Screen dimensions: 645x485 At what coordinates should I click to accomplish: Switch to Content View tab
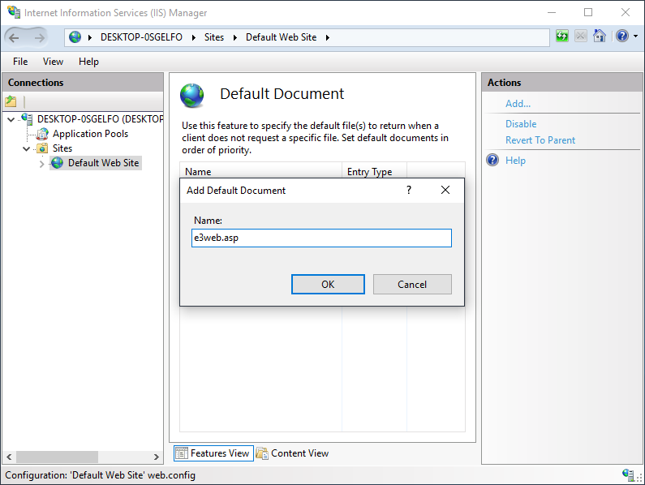(292, 453)
